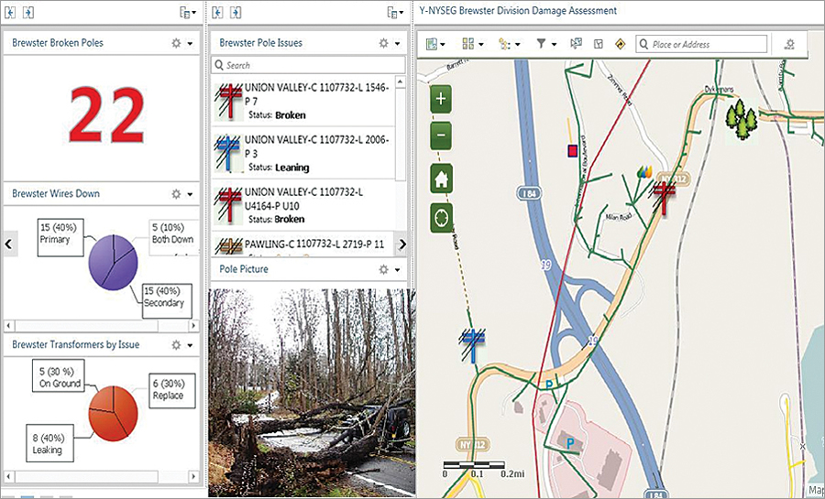Open Brewster Wires Down gear settings
825x499 pixels.
coord(176,194)
